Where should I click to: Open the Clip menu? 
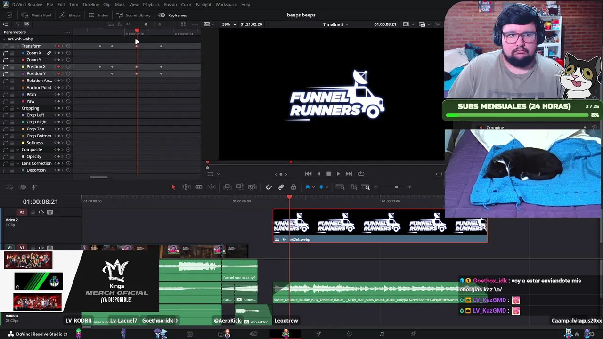point(107,5)
